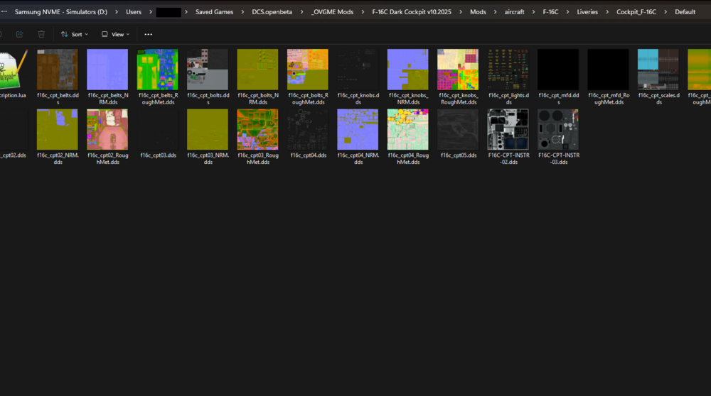Viewport: 711px width, 396px height.
Task: Select f16c_cpt03_NRM.dds thumbnail
Action: click(x=208, y=129)
